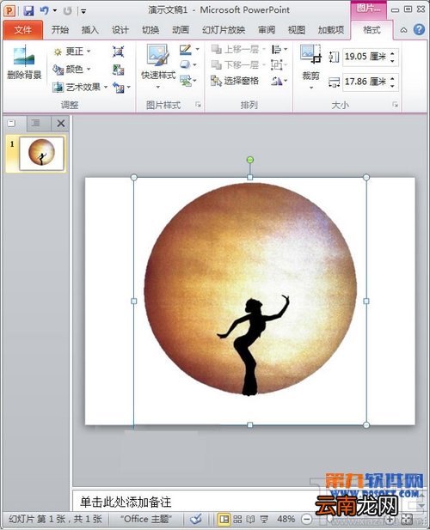The height and width of the screenshot is (530, 430).
Task: Click the Crop (裁剪) tool icon
Action: tap(310, 54)
